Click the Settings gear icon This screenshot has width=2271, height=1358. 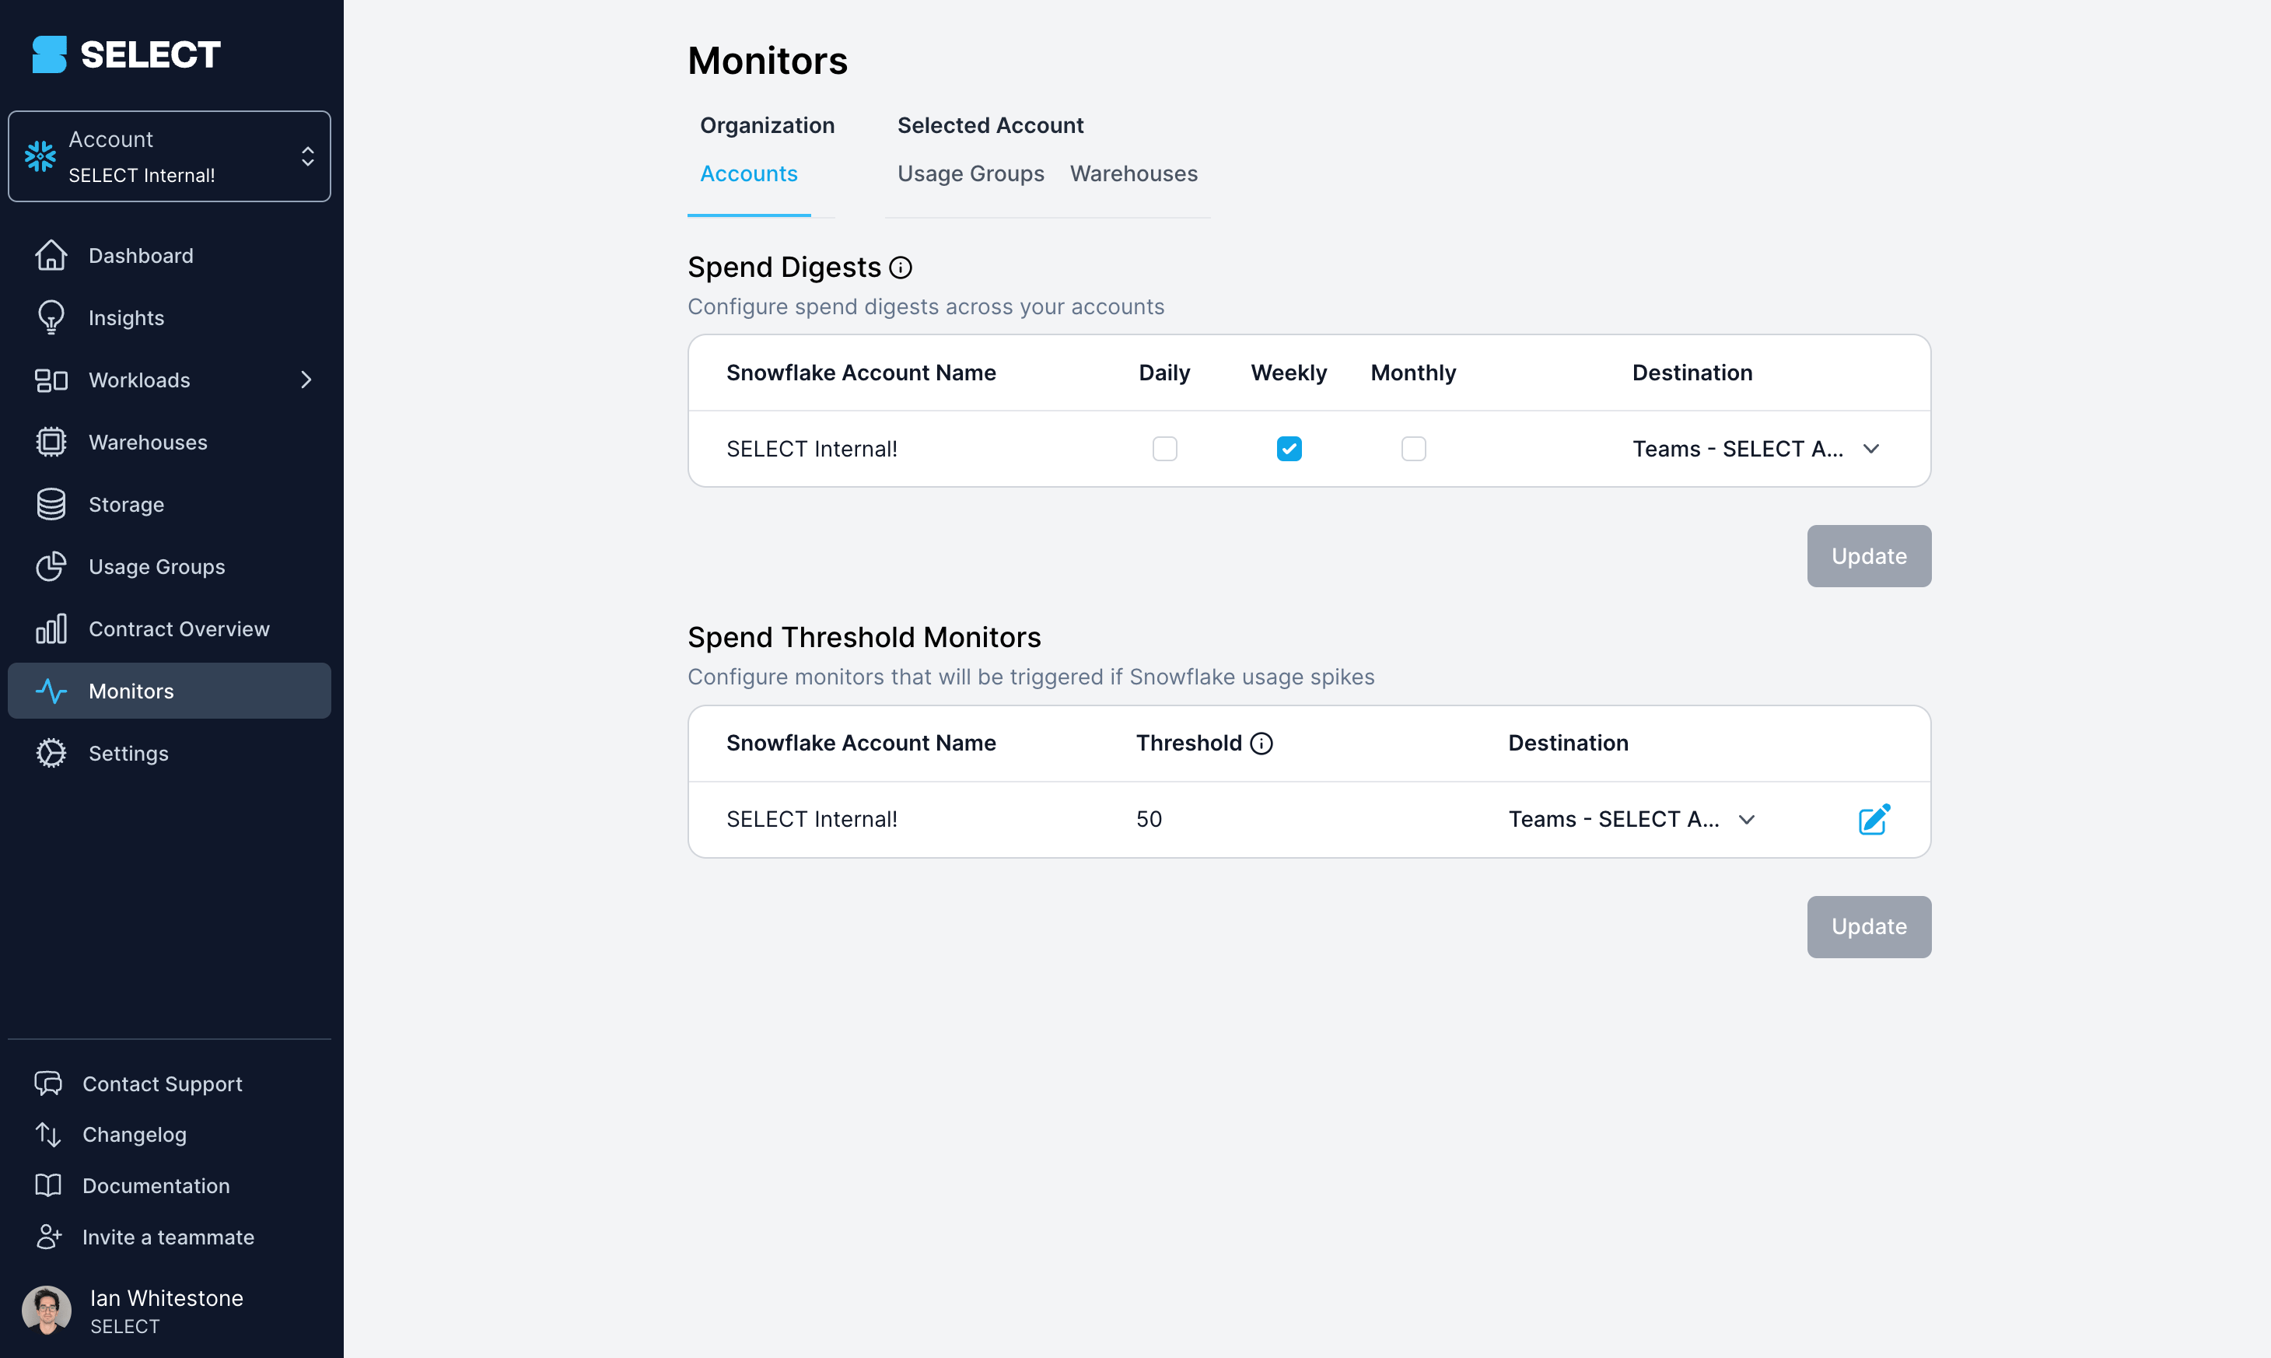[51, 753]
